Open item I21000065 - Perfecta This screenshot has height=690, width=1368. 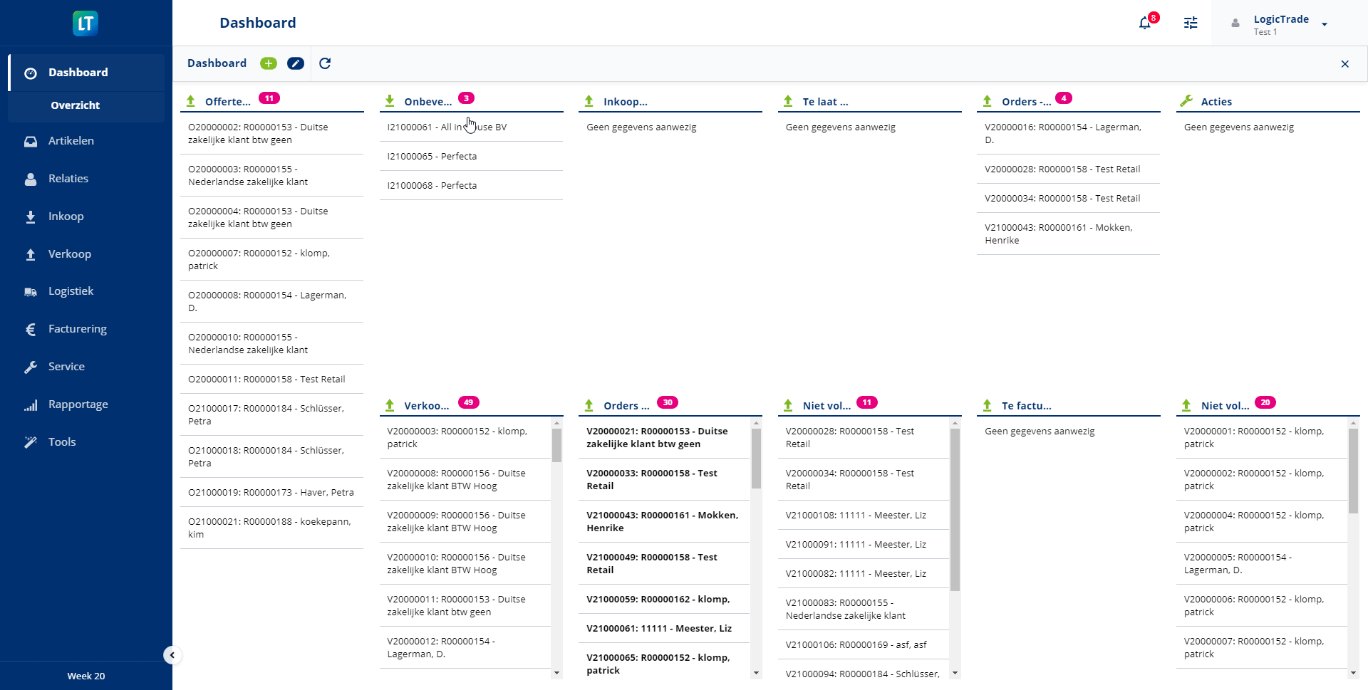click(x=432, y=157)
